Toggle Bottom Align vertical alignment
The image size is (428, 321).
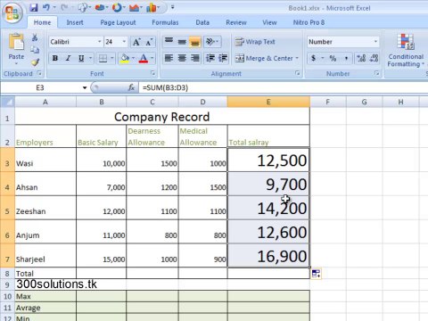[x=195, y=42]
